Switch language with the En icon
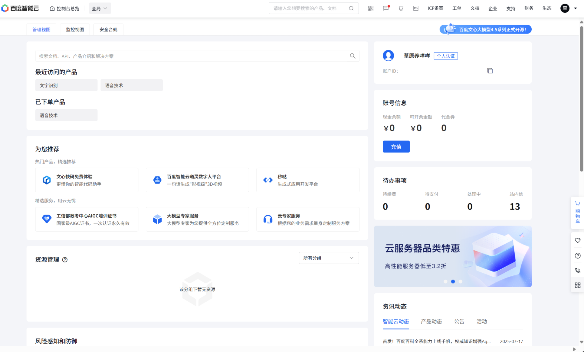The height and width of the screenshot is (356, 584). (x=416, y=8)
